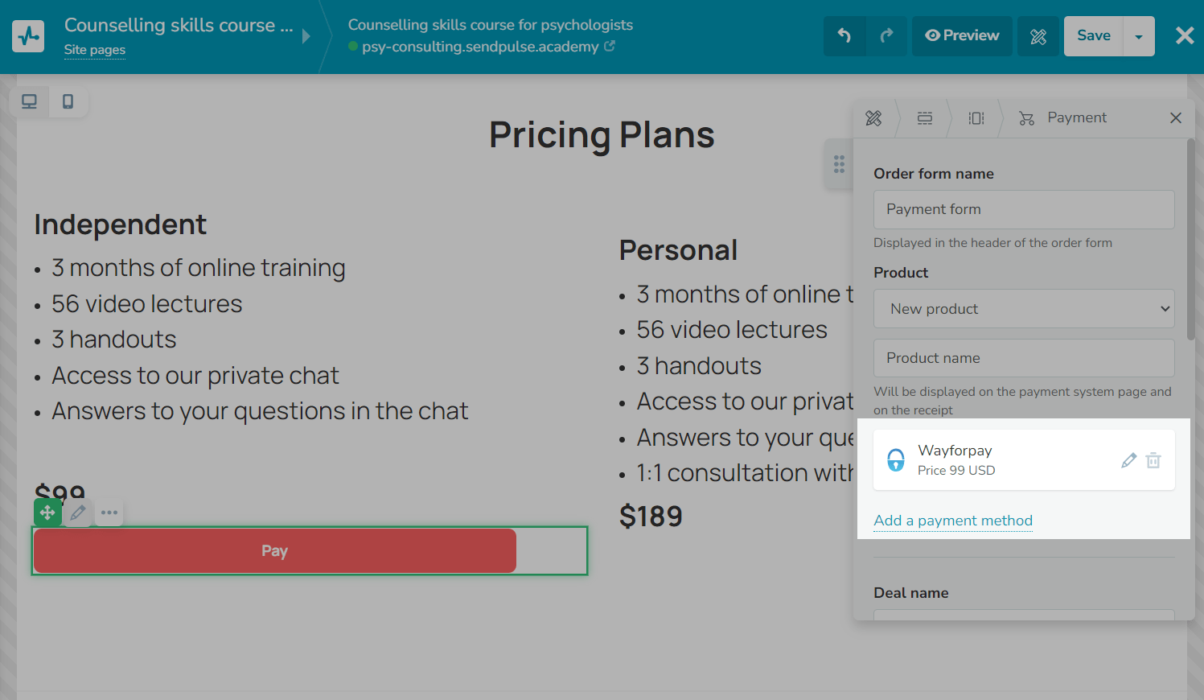Switch to desktop view mode

point(29,101)
